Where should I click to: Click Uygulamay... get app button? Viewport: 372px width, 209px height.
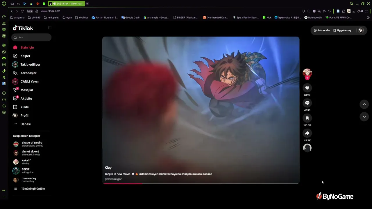pyautogui.click(x=343, y=30)
